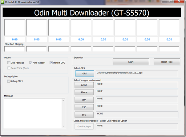Close the Odin Multi Downloader window

[179, 2]
